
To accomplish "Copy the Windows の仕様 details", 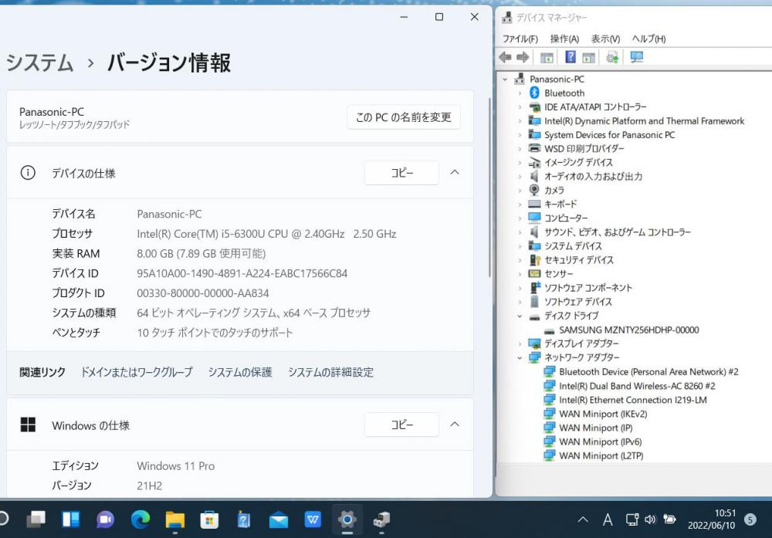I will coord(401,425).
